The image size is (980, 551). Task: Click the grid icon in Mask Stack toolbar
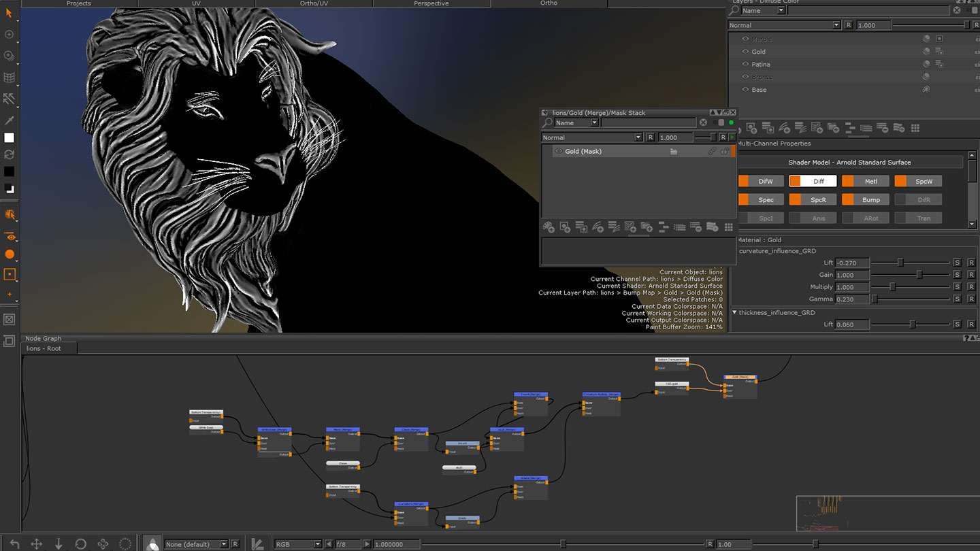click(729, 227)
